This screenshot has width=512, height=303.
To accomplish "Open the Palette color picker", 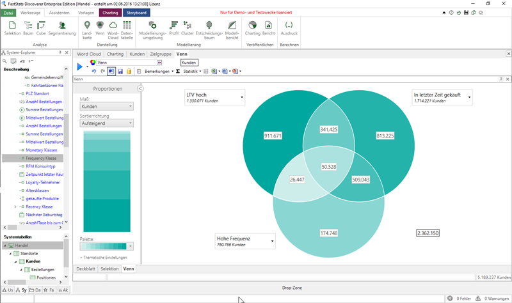I will click(x=106, y=246).
